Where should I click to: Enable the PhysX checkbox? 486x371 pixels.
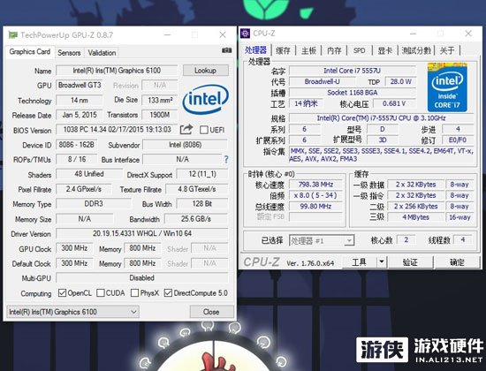pos(134,293)
